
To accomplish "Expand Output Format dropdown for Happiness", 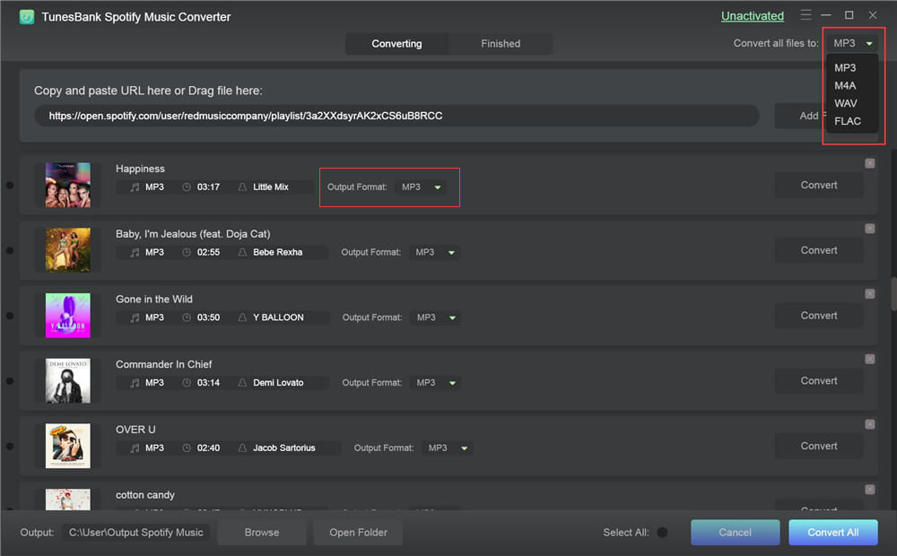I will [x=422, y=187].
